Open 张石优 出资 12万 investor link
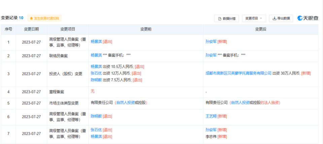Viewport: 323px width, 144px height. (x=97, y=73)
